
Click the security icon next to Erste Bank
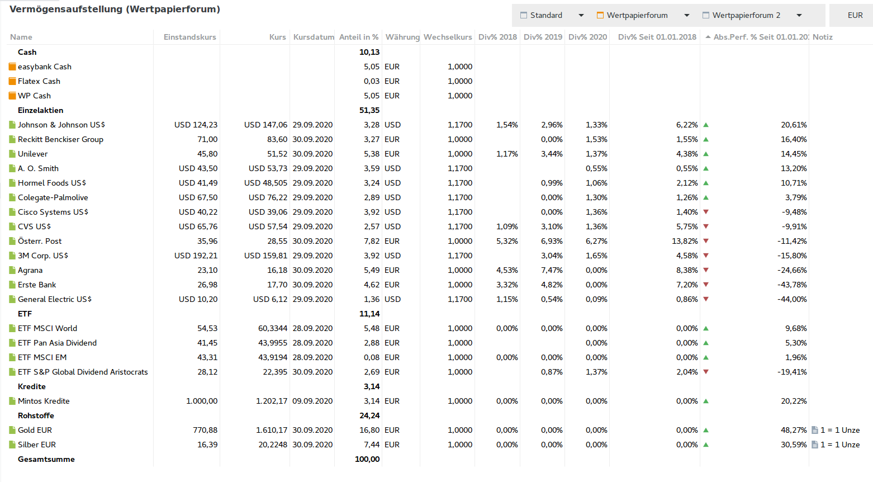[x=12, y=285]
